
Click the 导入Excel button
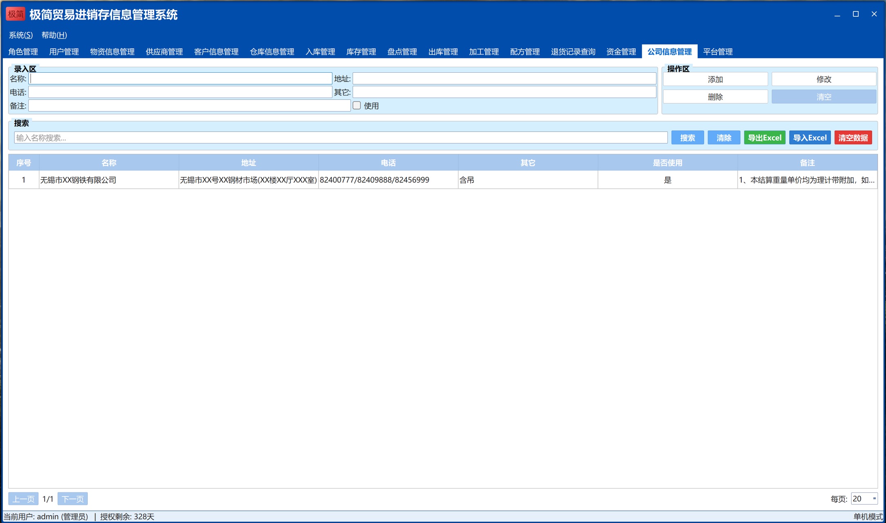[810, 138]
